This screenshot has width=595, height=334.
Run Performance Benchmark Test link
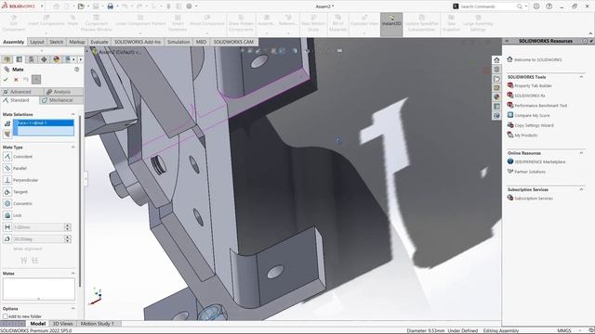click(540, 106)
